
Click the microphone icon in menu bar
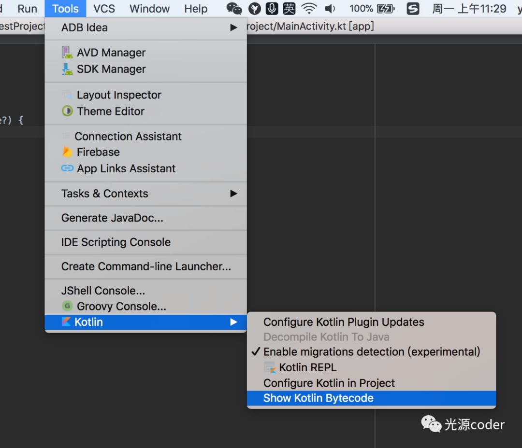pyautogui.click(x=272, y=9)
